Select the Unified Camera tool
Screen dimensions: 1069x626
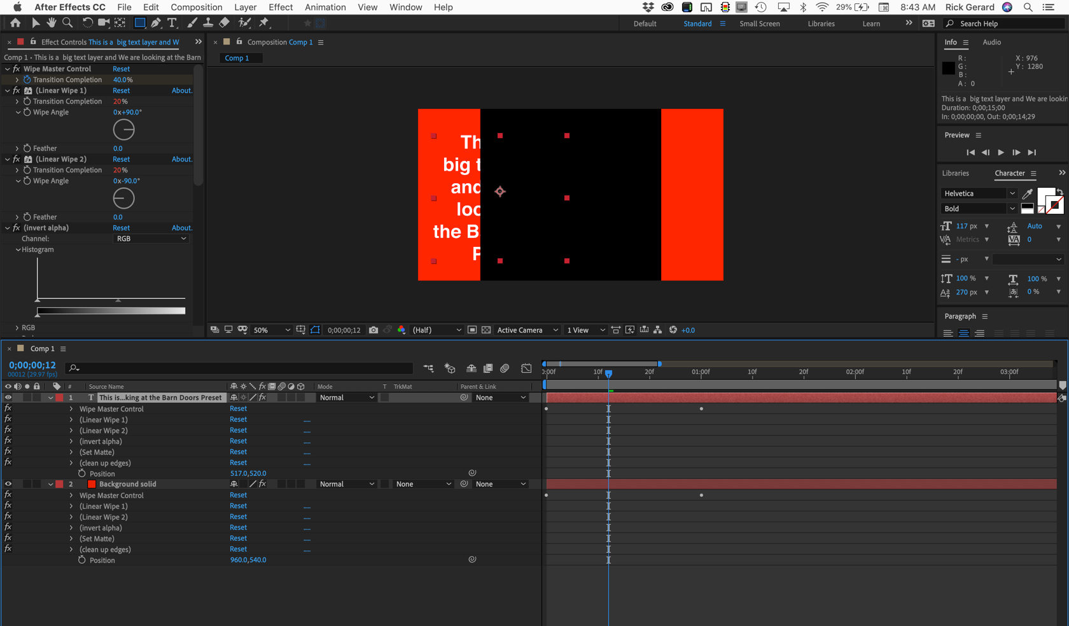103,23
